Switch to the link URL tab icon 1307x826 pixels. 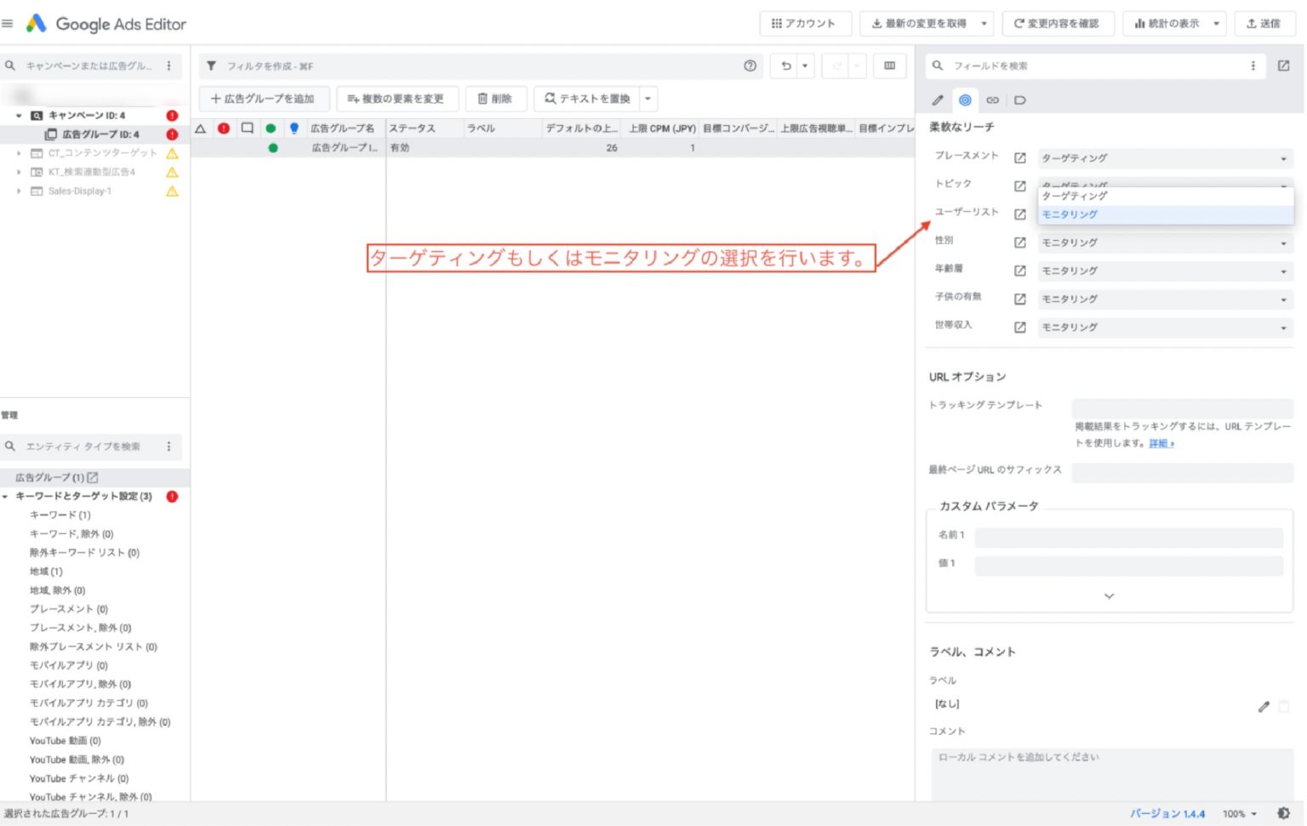992,100
